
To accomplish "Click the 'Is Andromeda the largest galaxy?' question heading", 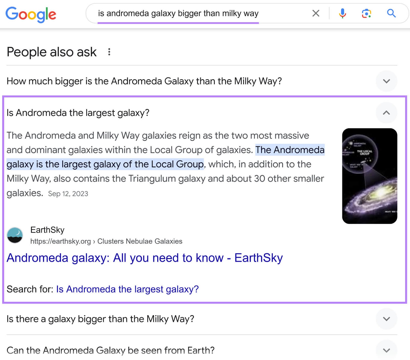I will tap(78, 112).
